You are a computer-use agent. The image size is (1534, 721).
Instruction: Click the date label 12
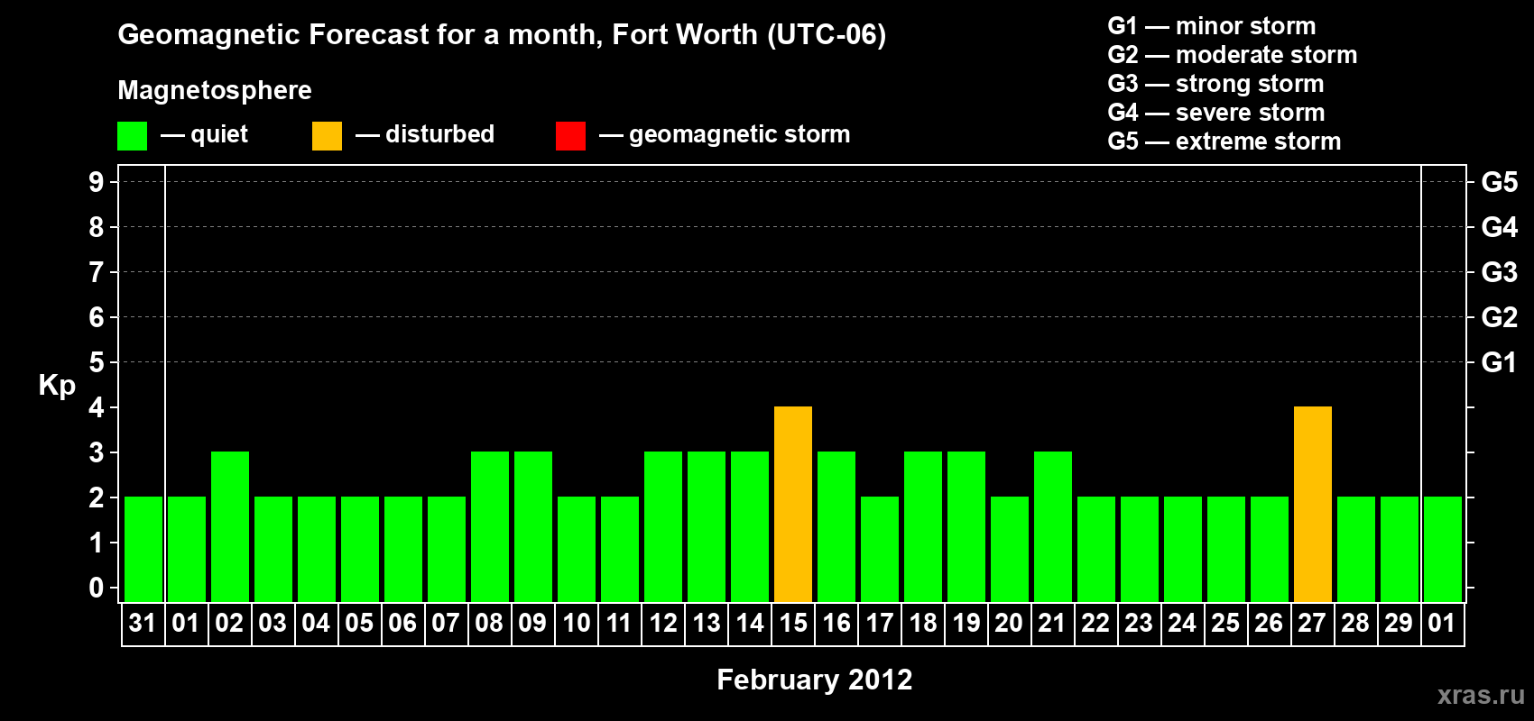click(662, 623)
